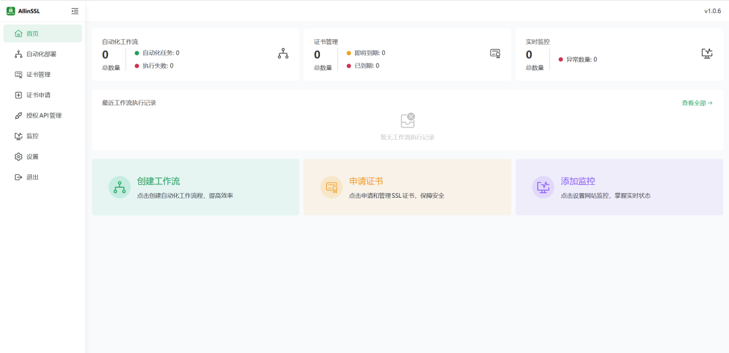Viewport: 729px width, 353px height.
Task: Click 已到期: 0 status line
Action: (362, 65)
